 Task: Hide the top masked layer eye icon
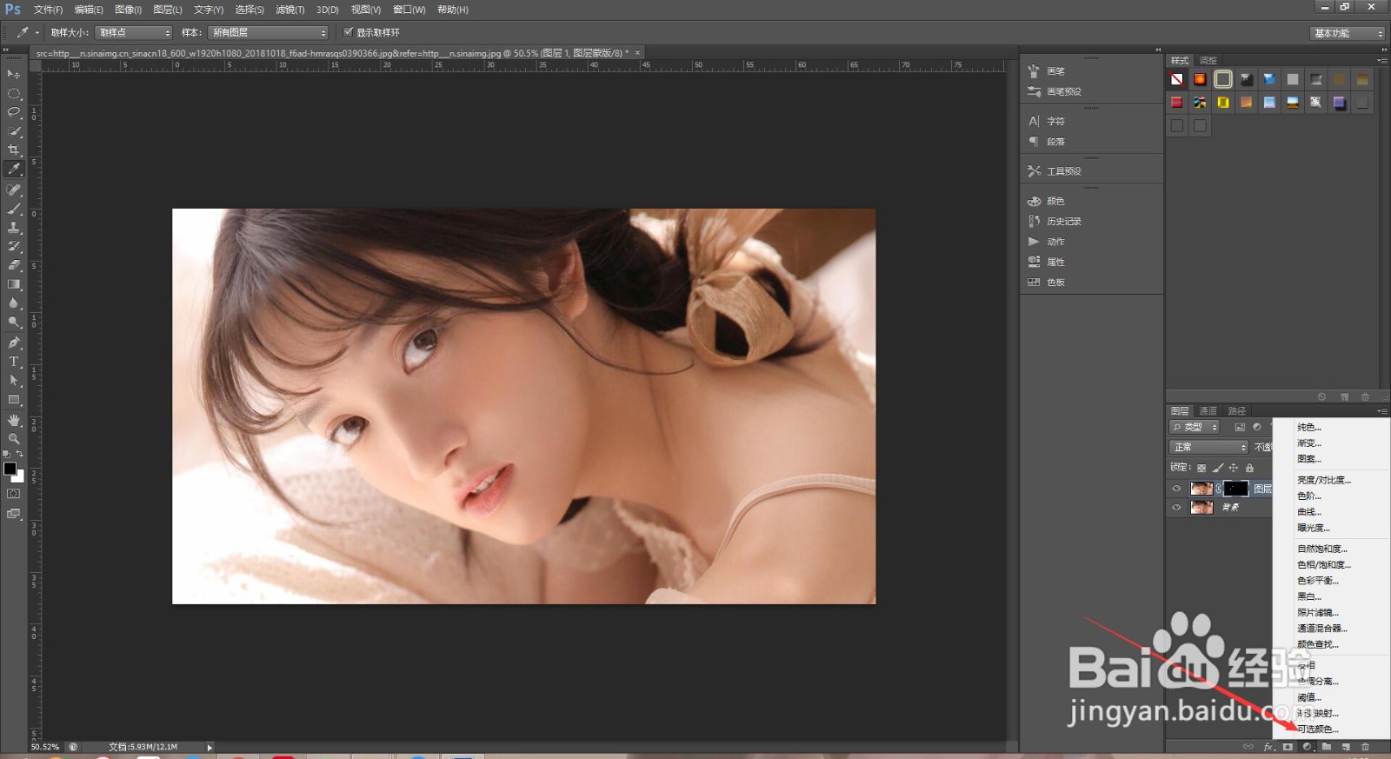tap(1176, 489)
